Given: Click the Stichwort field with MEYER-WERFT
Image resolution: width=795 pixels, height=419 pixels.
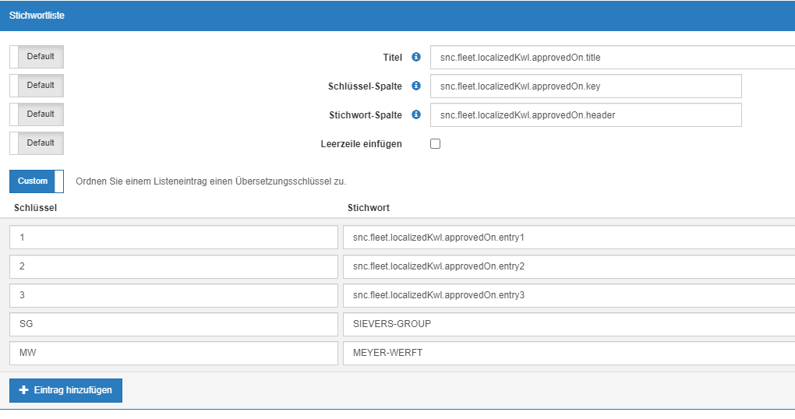Looking at the screenshot, I should click(x=568, y=353).
